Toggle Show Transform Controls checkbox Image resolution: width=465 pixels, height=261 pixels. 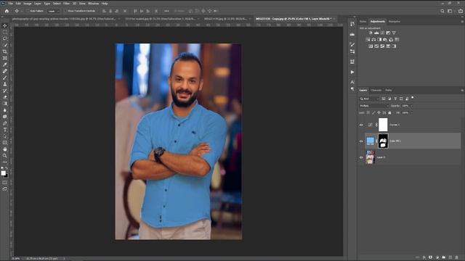[66, 11]
